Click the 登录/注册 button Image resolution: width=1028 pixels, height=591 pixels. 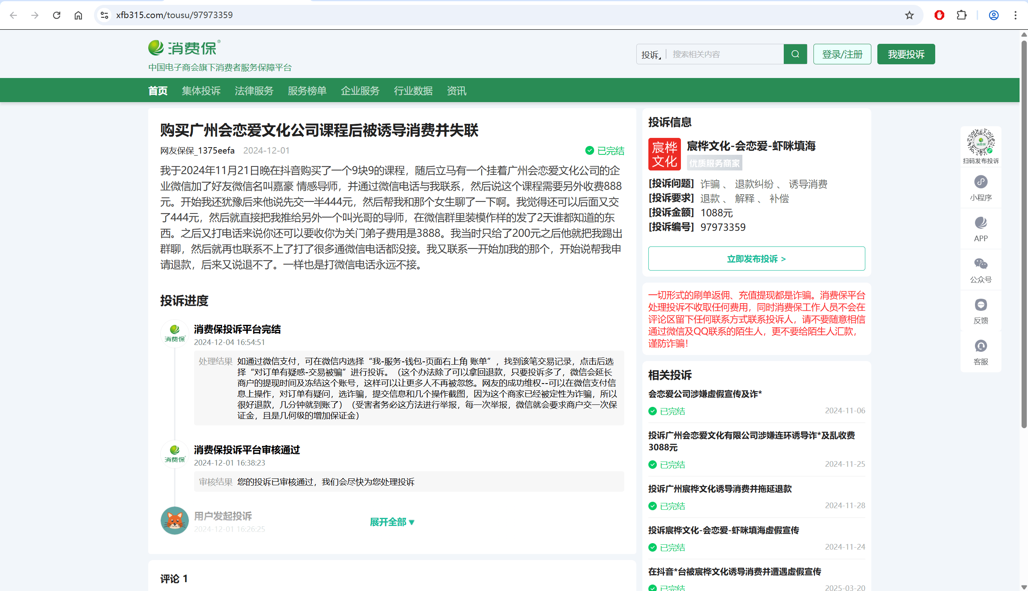click(842, 54)
